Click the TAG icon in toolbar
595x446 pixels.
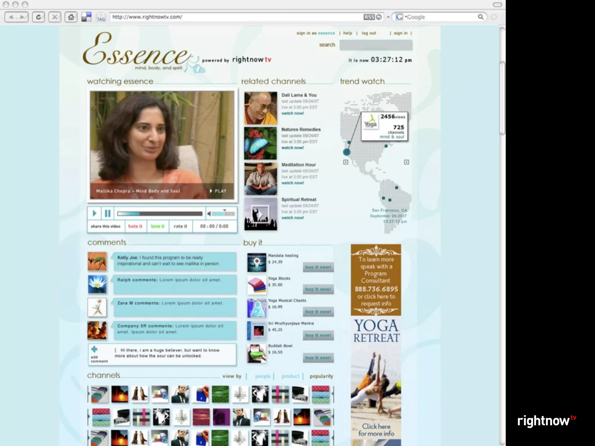(101, 17)
